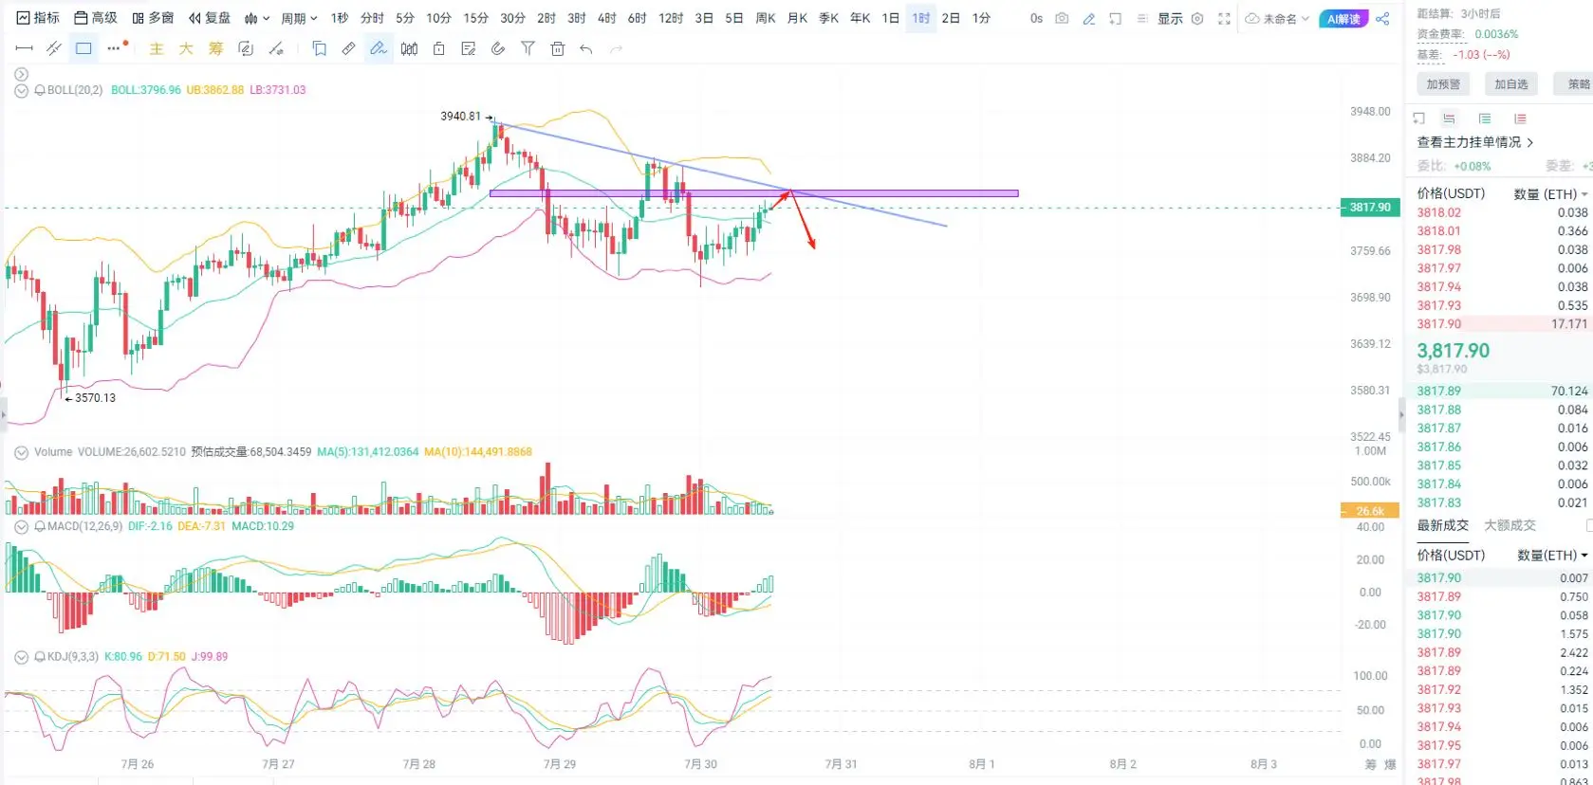Image resolution: width=1593 pixels, height=785 pixels.
Task: Open the 指标 indicators menu
Action: point(38,18)
